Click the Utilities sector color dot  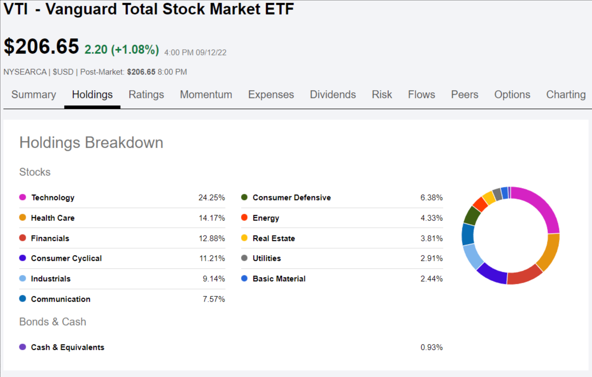point(244,258)
